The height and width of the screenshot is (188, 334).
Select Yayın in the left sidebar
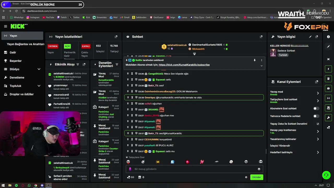coord(22,36)
